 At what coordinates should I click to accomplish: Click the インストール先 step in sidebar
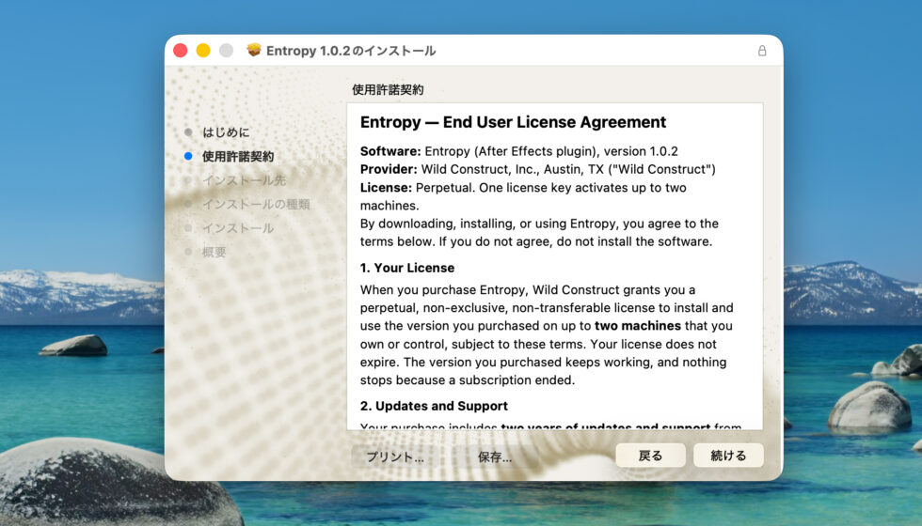pyautogui.click(x=244, y=180)
